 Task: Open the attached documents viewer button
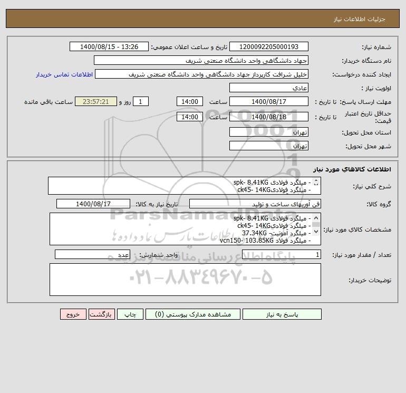pyautogui.click(x=193, y=314)
